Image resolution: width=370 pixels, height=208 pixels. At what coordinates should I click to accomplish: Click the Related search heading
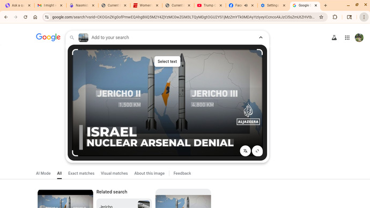coord(112,192)
